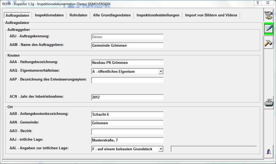Click the örtliche Lage field with Musterstraße

pyautogui.click(x=127, y=140)
